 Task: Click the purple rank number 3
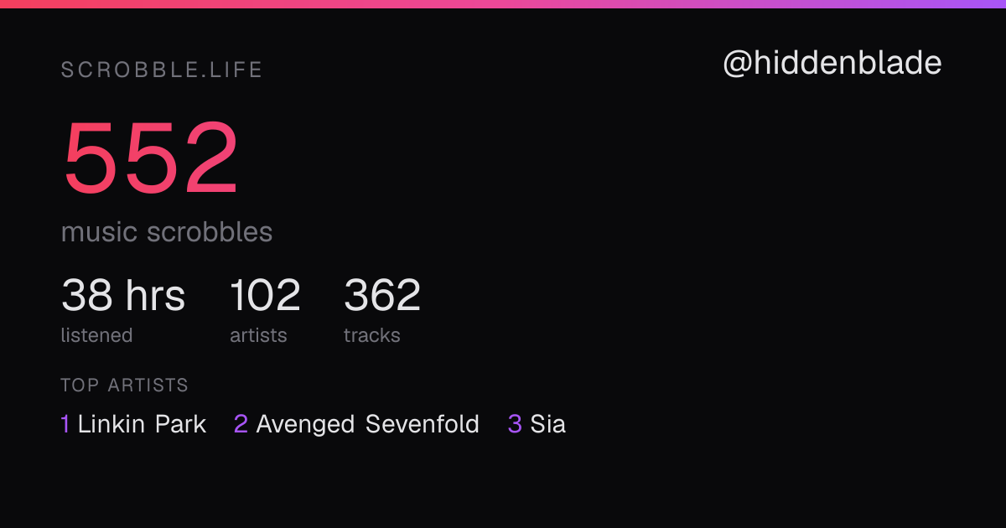(515, 424)
